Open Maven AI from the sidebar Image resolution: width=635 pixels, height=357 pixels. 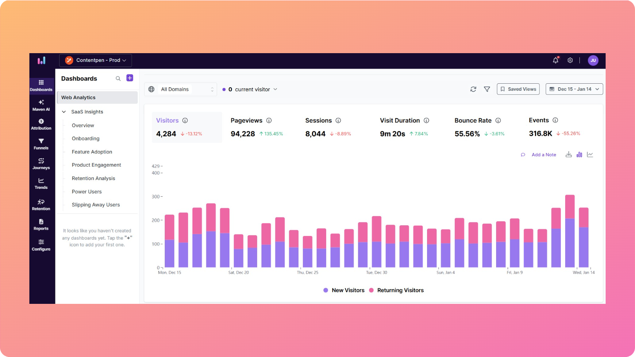click(41, 105)
